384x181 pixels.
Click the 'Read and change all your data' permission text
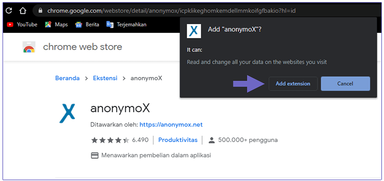click(257, 62)
